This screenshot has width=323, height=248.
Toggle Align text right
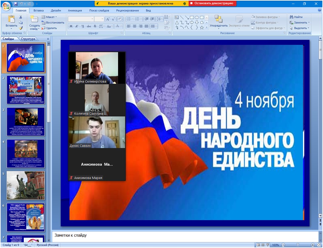[140, 26]
